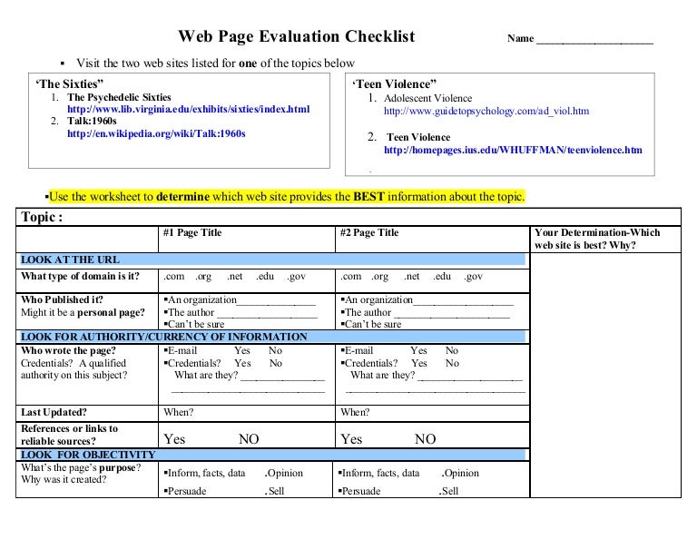Choose .org domain under #2 Page Title
The image size is (697, 539).
tap(381, 277)
